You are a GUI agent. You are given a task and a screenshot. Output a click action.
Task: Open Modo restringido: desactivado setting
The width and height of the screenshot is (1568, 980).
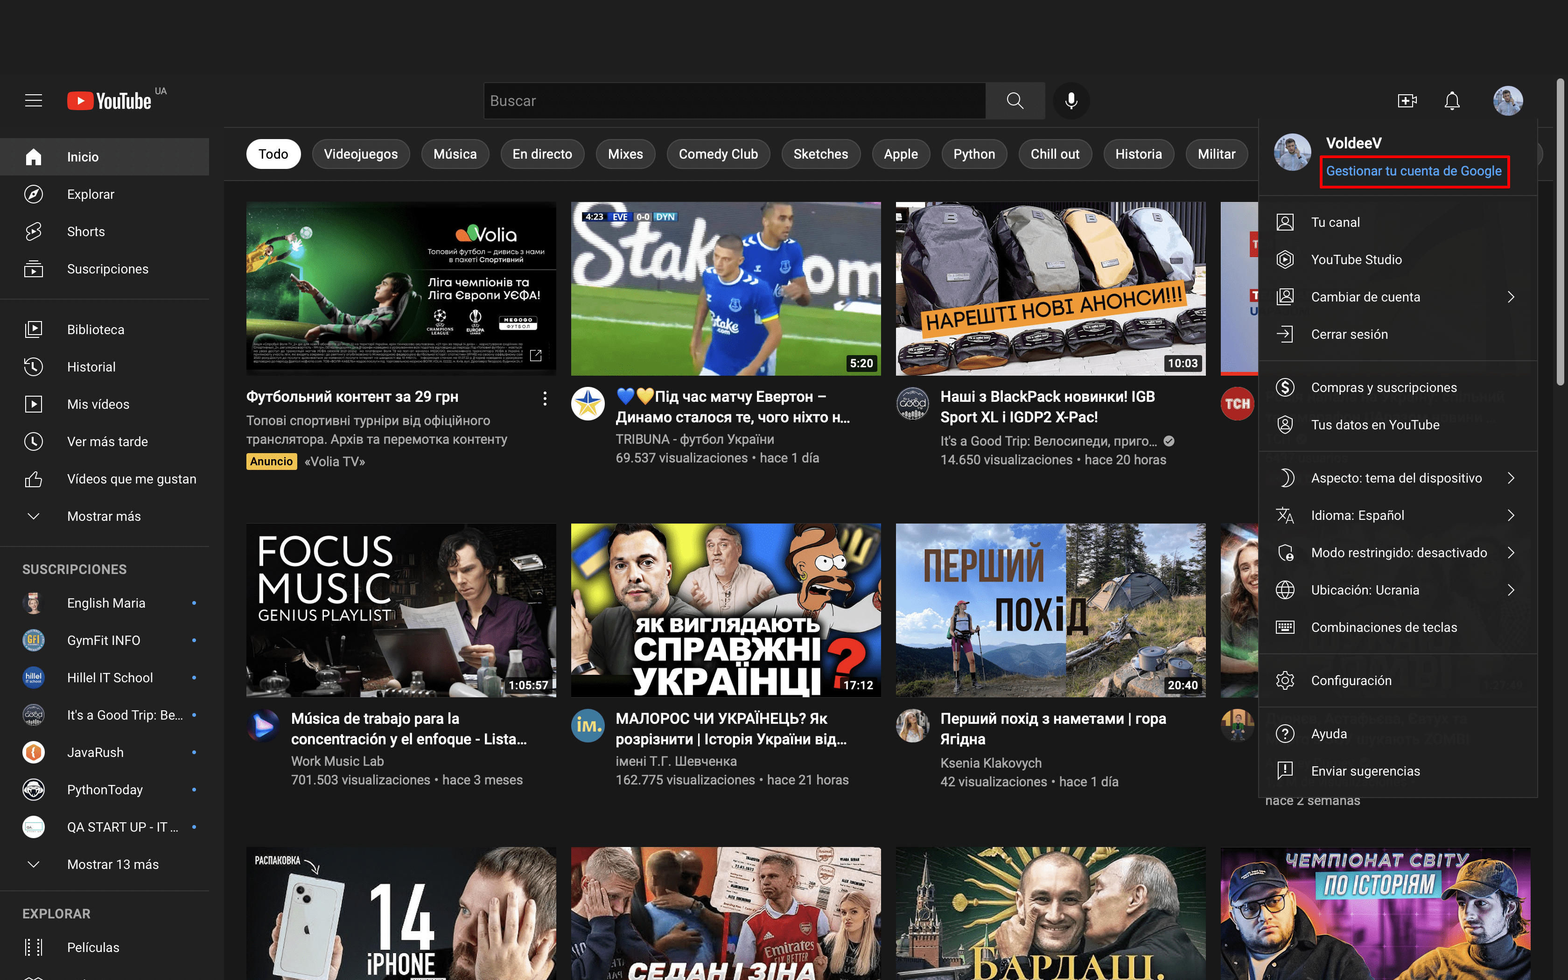coord(1398,553)
